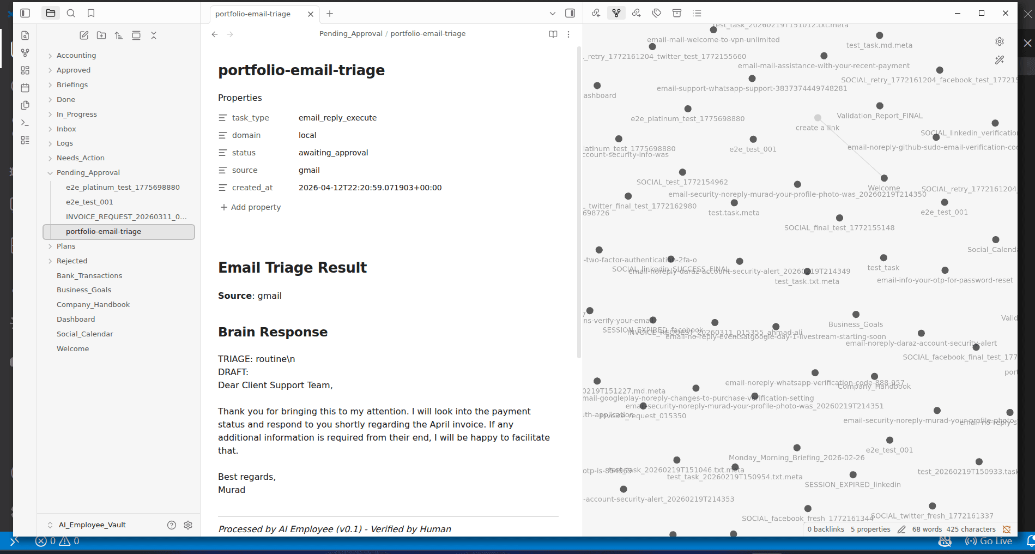Collapse the Pending_Approval folder
1035x554 pixels.
pos(50,173)
